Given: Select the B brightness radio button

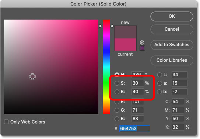Looking at the screenshot, I should pyautogui.click(x=117, y=92).
